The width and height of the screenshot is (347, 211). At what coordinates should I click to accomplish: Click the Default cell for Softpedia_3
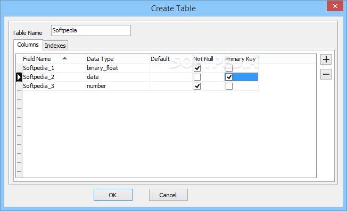pos(171,86)
